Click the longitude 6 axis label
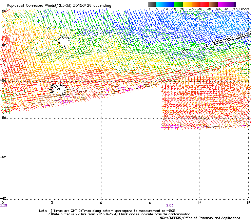 [x=101, y=203]
